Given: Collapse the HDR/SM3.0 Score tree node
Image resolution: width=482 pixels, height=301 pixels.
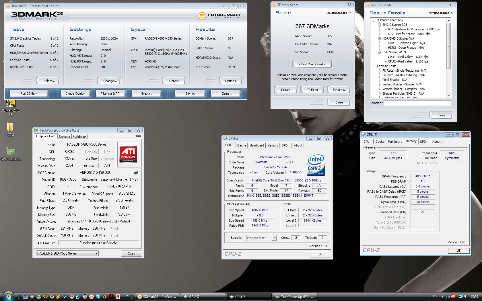Looking at the screenshot, I should [x=379, y=38].
